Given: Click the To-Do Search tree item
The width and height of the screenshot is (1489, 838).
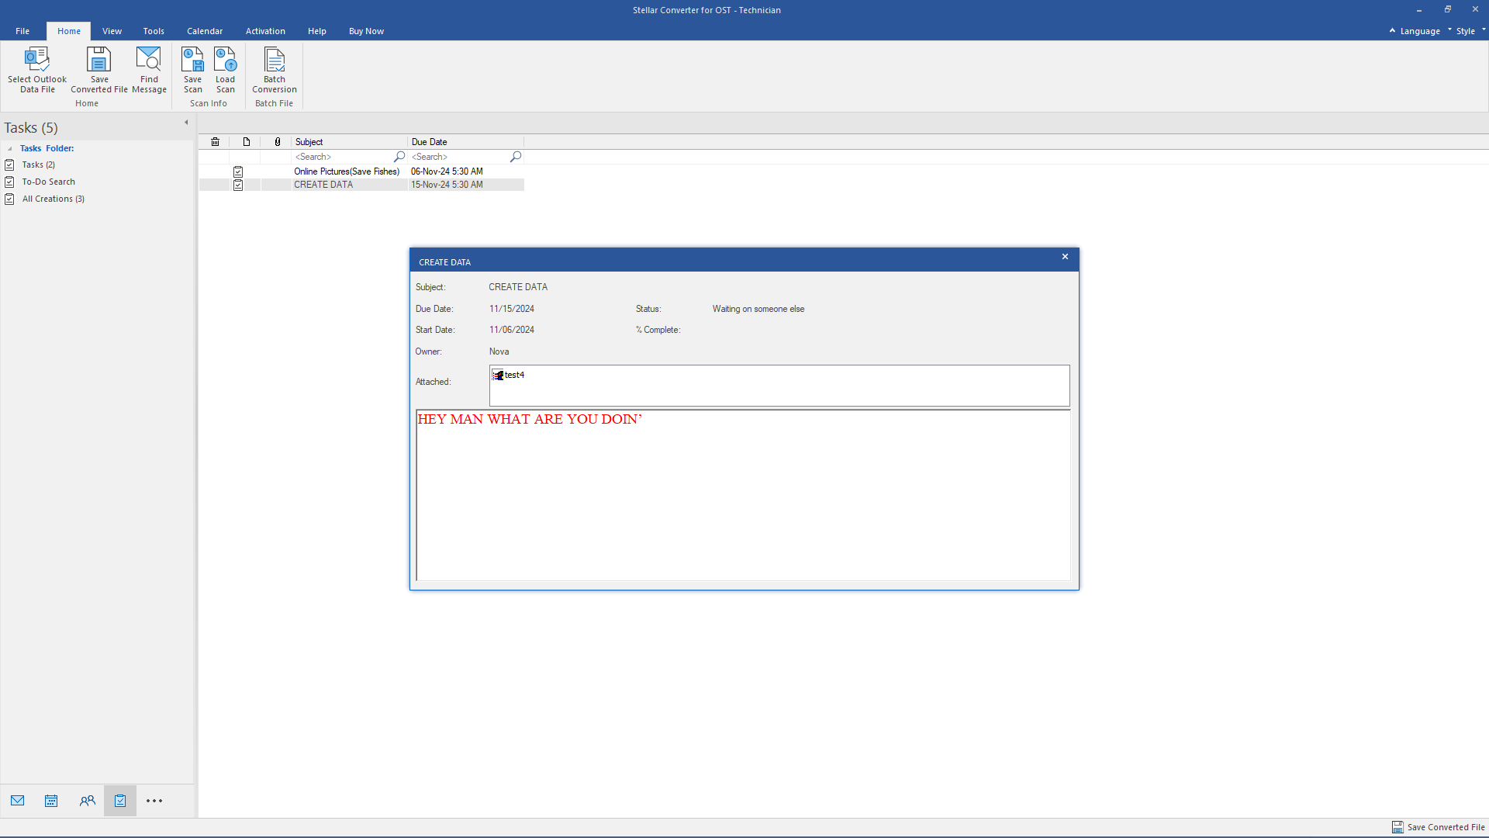Looking at the screenshot, I should tap(48, 181).
